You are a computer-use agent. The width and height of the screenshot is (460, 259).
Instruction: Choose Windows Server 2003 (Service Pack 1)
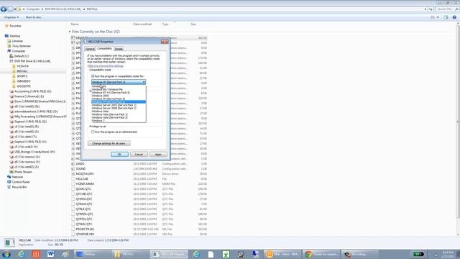[119, 105]
